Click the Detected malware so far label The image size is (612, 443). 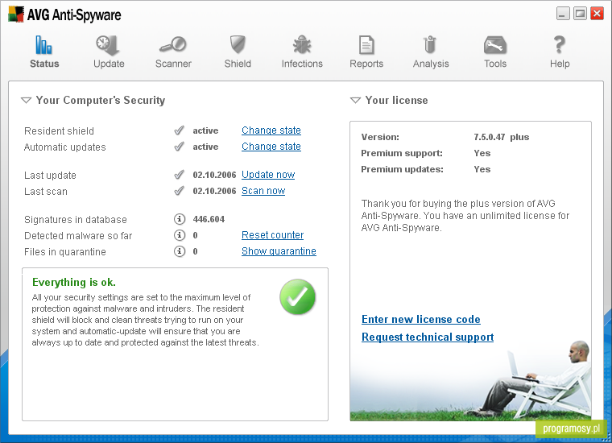point(78,236)
